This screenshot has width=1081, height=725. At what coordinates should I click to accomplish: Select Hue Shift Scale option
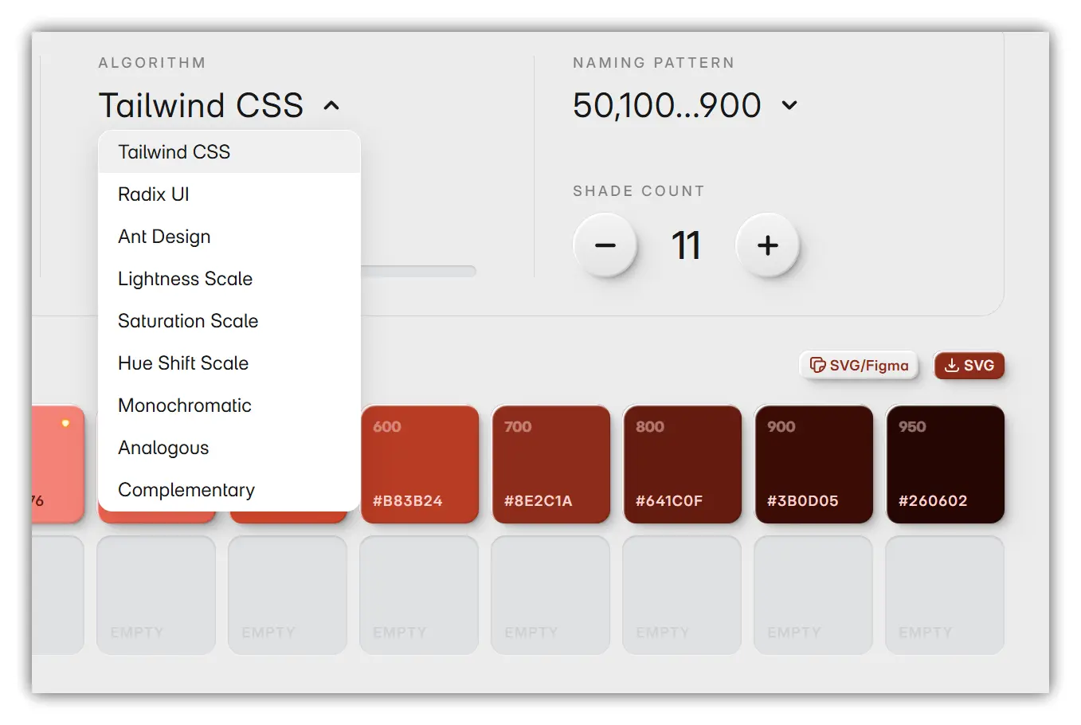[229, 363]
